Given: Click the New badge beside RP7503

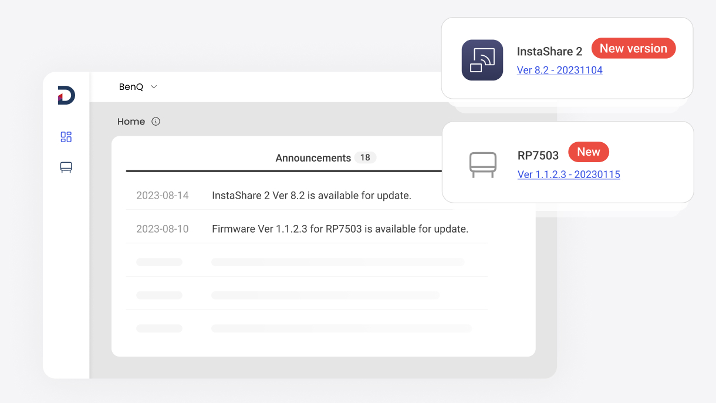Looking at the screenshot, I should [589, 152].
